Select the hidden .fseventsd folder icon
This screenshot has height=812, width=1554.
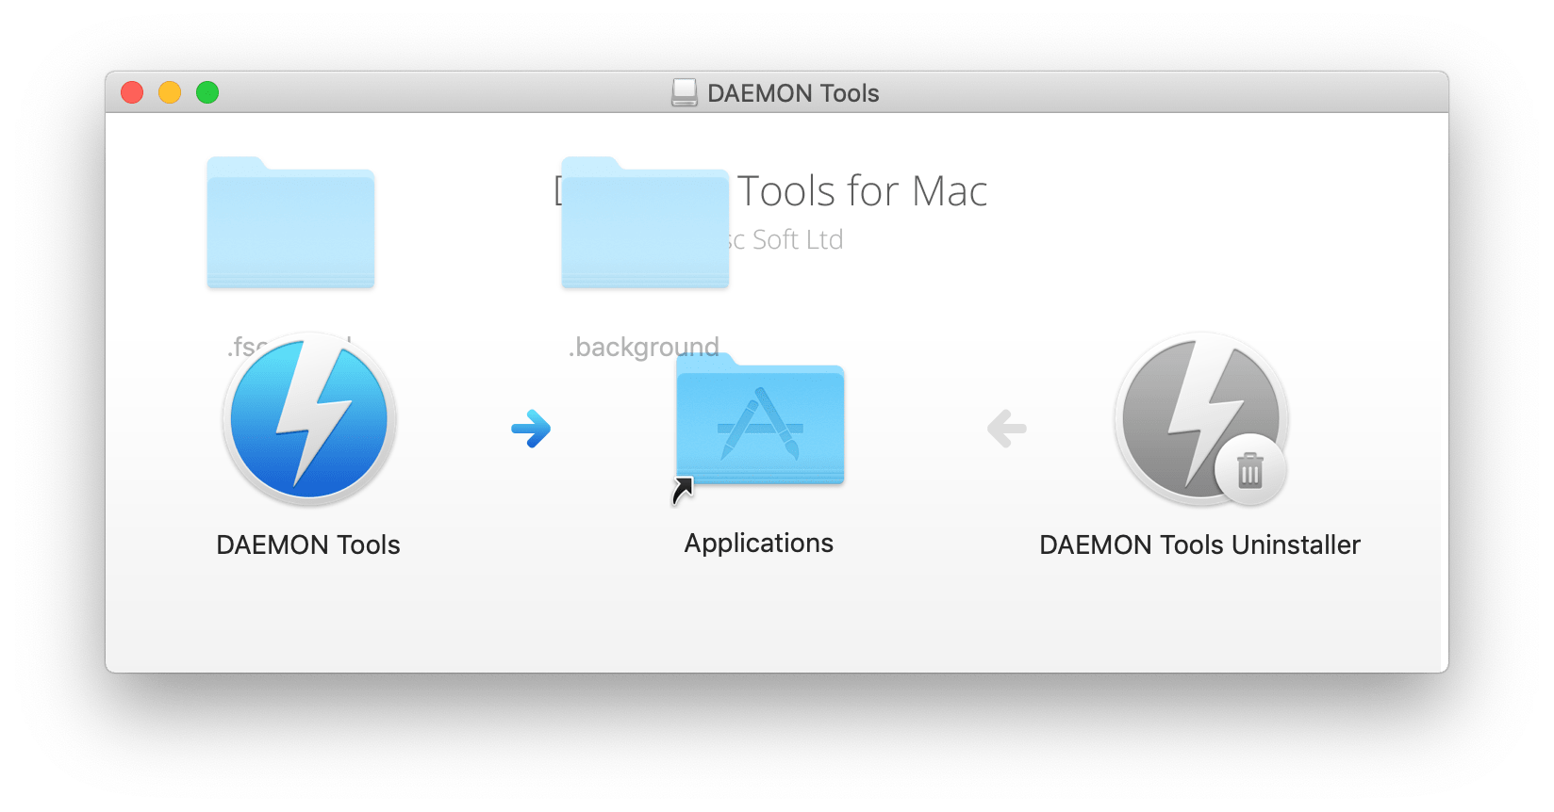[290, 223]
